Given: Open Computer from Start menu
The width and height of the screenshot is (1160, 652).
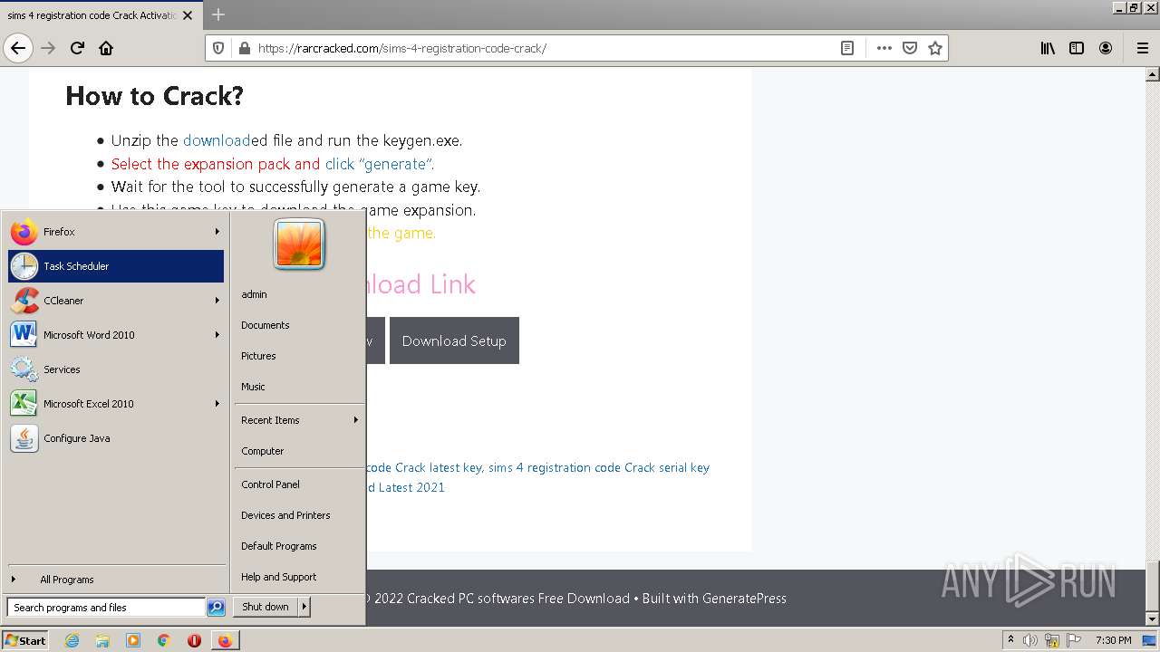Looking at the screenshot, I should pyautogui.click(x=299, y=451).
